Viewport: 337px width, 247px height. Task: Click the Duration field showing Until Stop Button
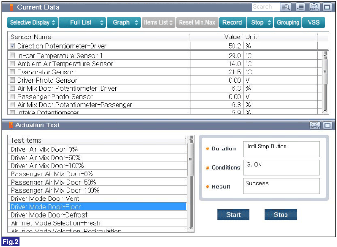click(281, 149)
